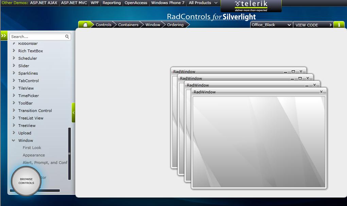Click the RadControls for Silverlight title
Screen dimensions: 347x206
click(211, 17)
